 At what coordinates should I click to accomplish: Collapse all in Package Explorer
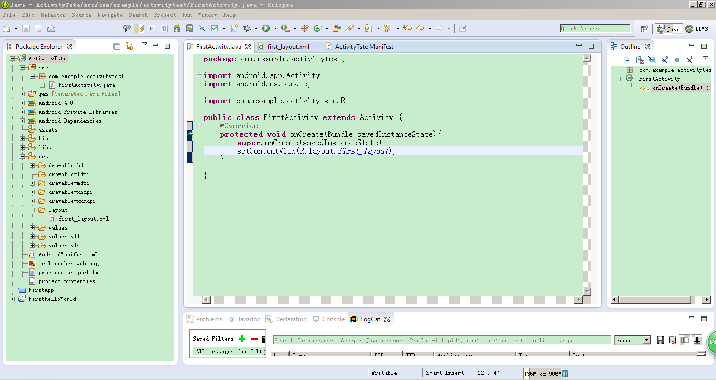(x=117, y=46)
